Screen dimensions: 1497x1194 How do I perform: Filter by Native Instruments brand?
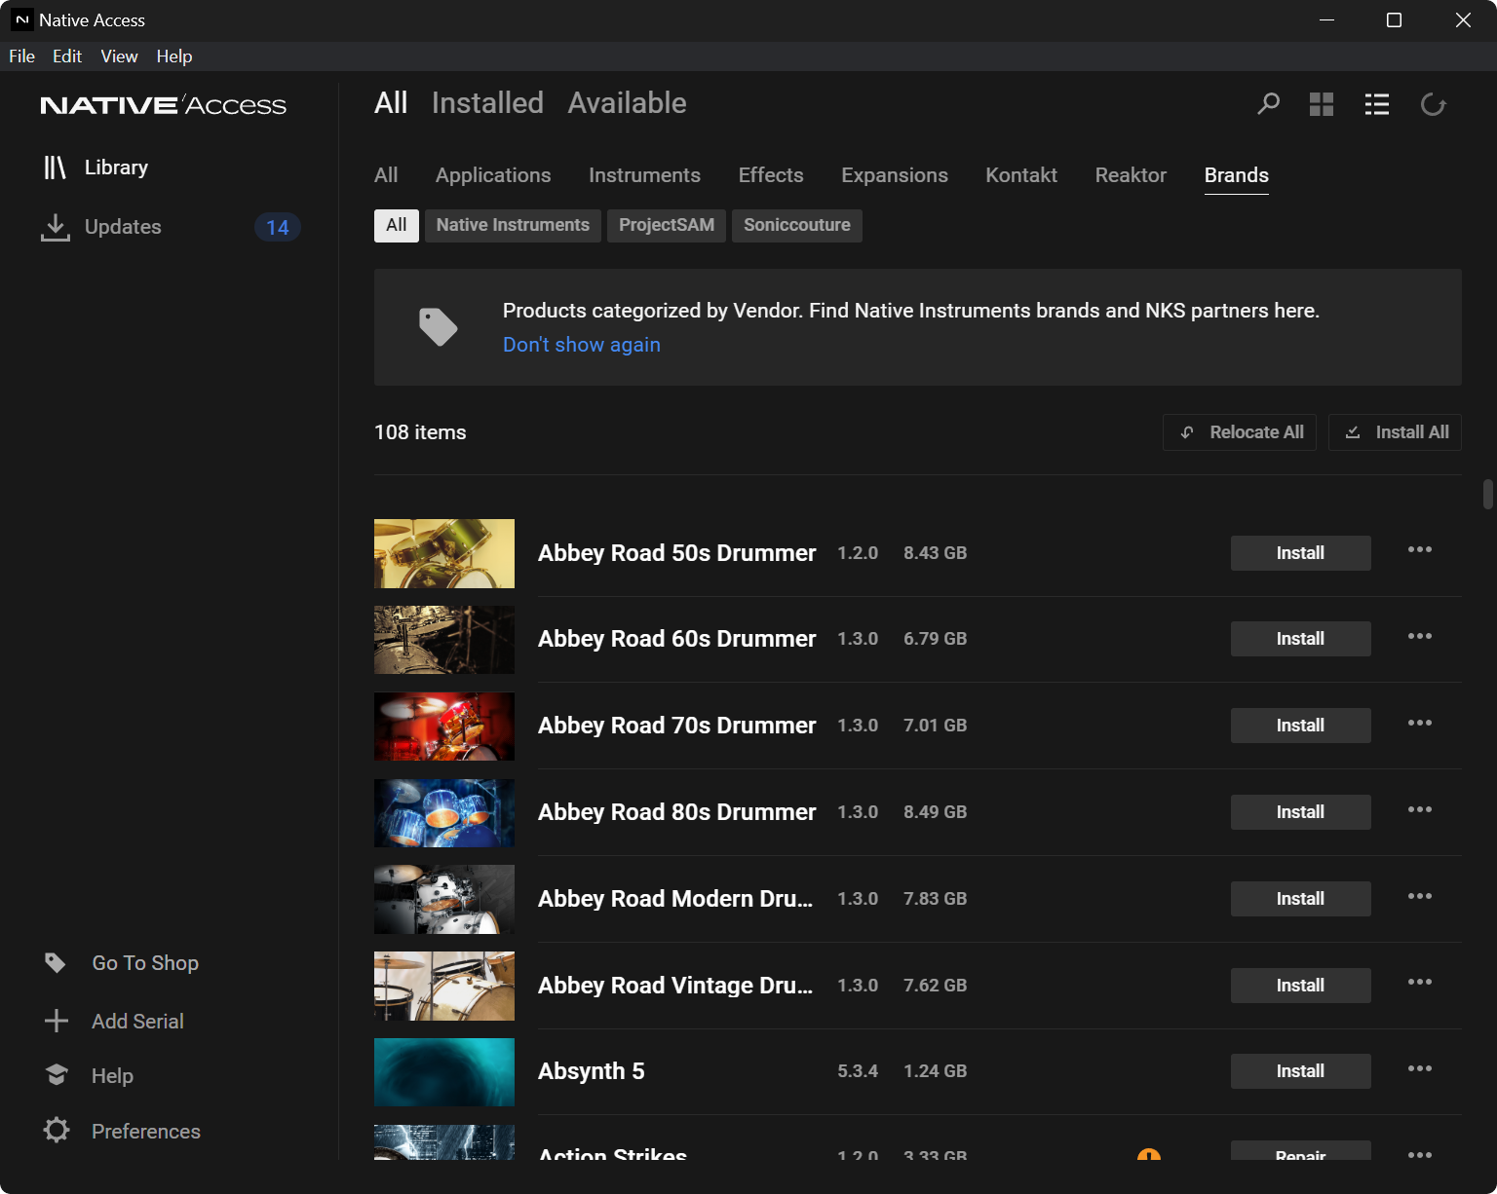[x=513, y=225]
